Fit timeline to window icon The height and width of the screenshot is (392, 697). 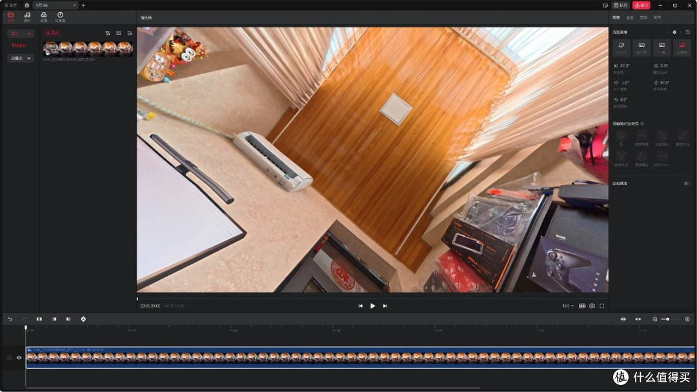pyautogui.click(x=623, y=319)
